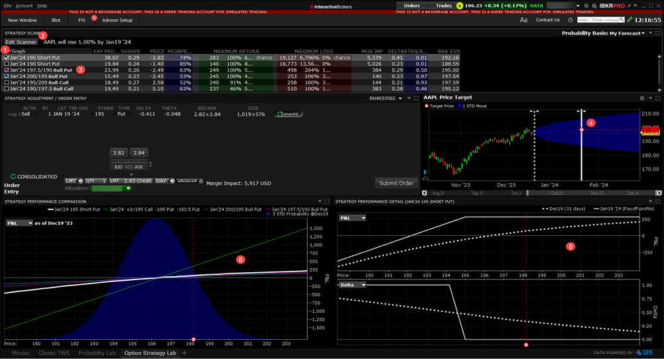Toggle graph checkbox for Jan'24 190/197.5 Bull Call

pyautogui.click(x=7, y=89)
